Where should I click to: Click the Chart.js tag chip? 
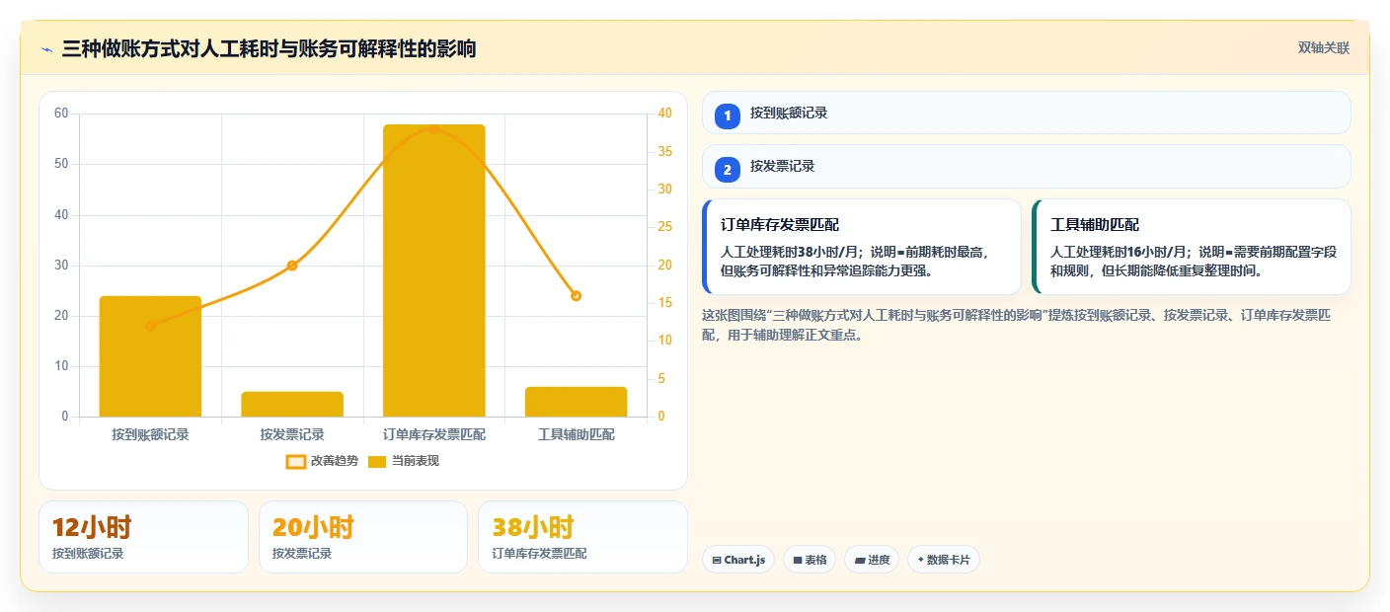click(738, 560)
